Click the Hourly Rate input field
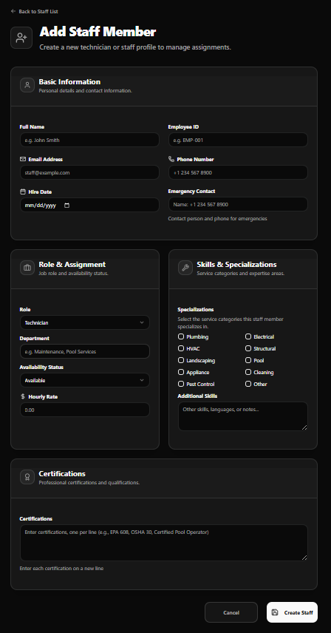 click(85, 410)
